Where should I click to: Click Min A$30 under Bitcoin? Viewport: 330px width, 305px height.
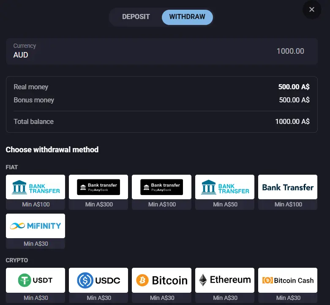162,298
